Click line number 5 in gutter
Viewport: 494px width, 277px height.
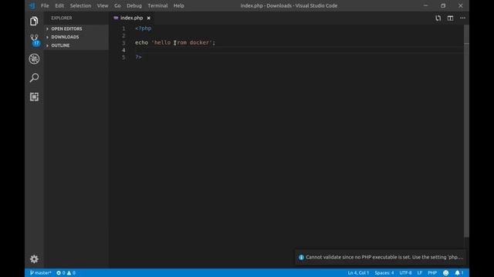point(123,57)
